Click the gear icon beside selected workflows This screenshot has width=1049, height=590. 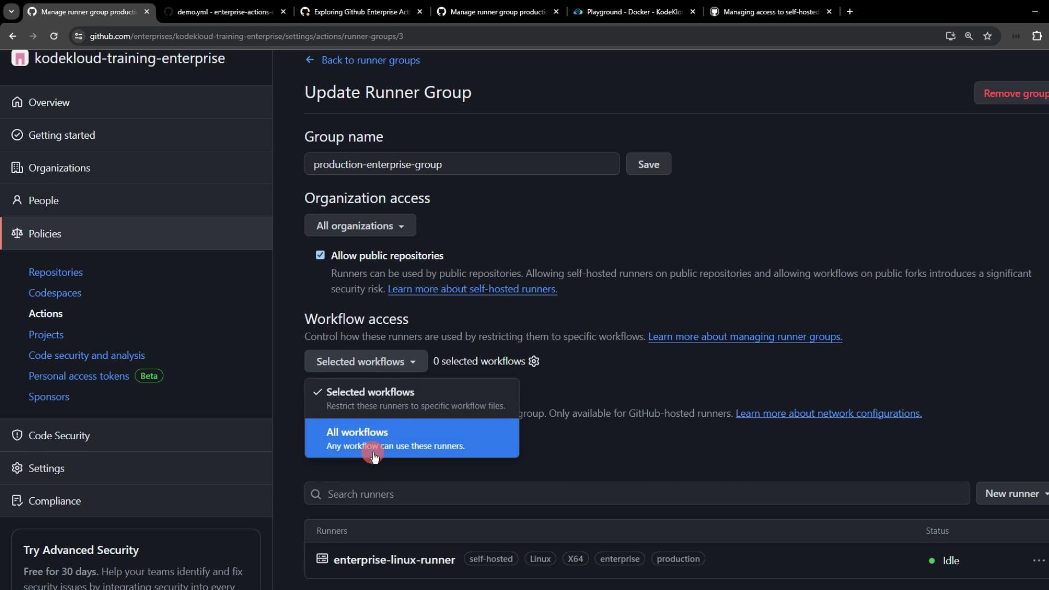(x=534, y=361)
